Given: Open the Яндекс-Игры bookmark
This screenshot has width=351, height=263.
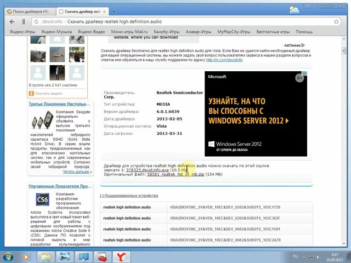Looking at the screenshot, I should [22, 32].
